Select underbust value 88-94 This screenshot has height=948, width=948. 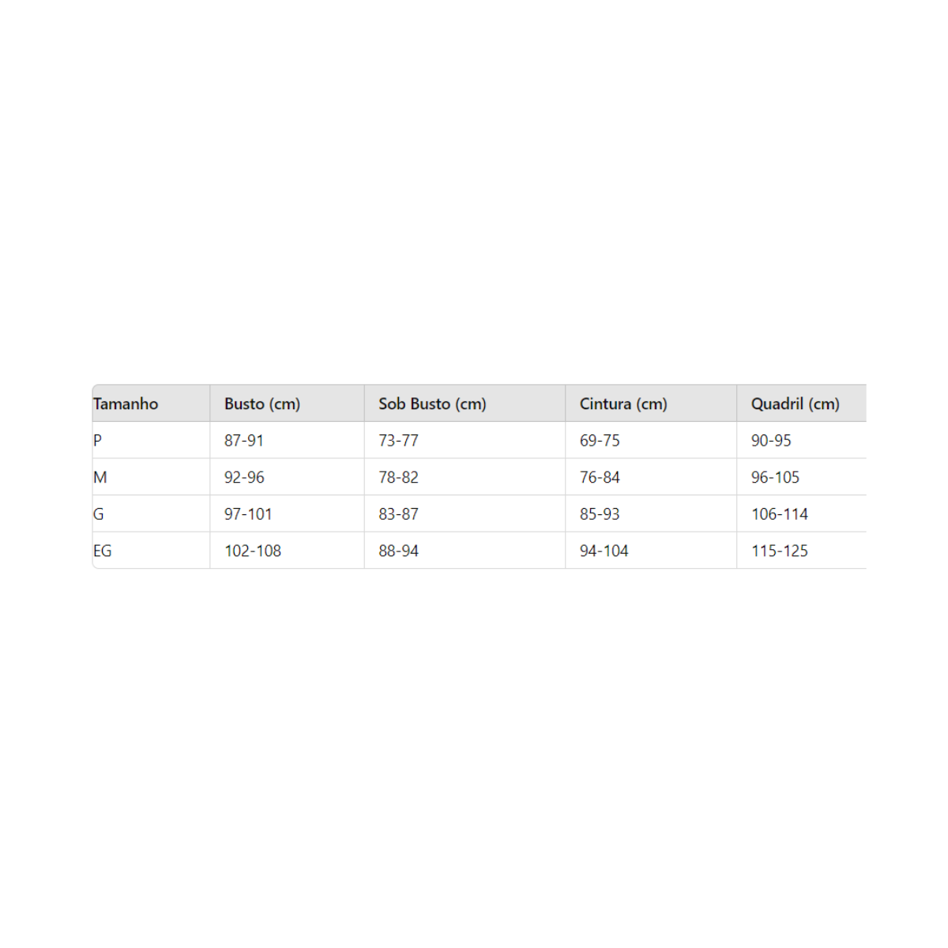tap(398, 551)
